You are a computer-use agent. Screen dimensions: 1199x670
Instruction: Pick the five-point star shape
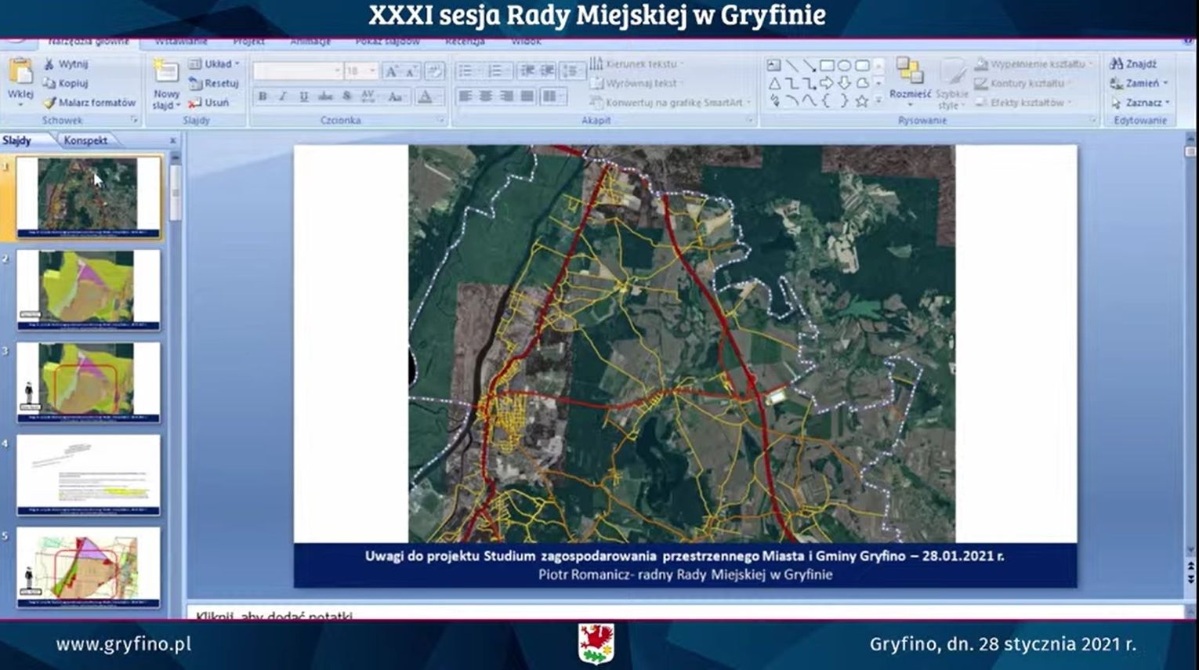[x=861, y=101]
